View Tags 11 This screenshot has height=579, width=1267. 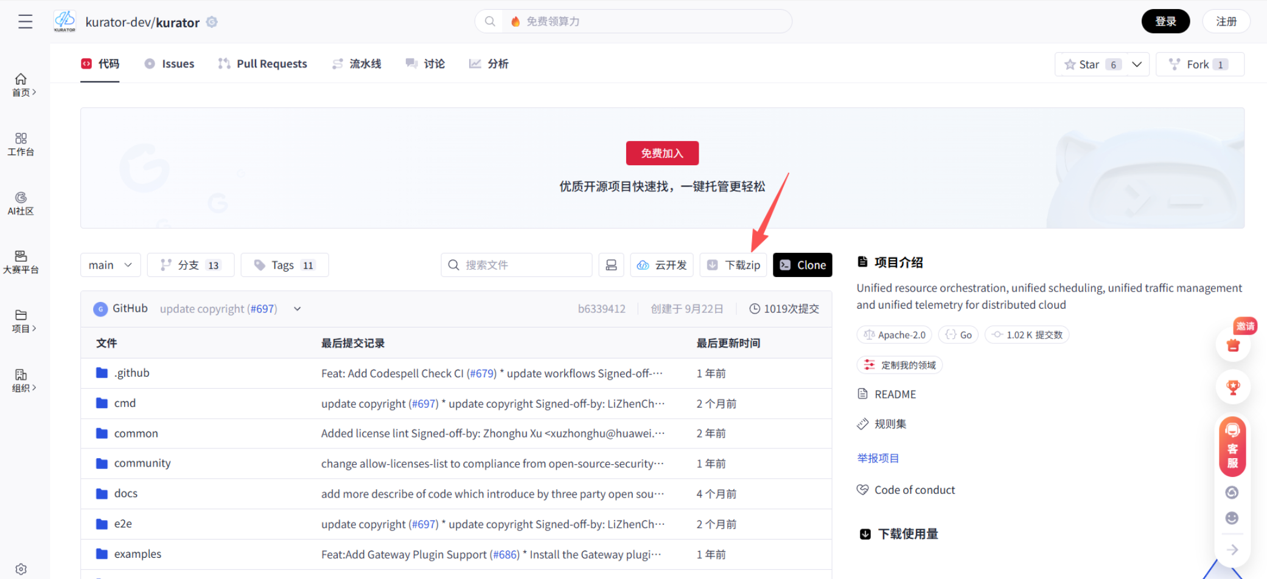285,265
